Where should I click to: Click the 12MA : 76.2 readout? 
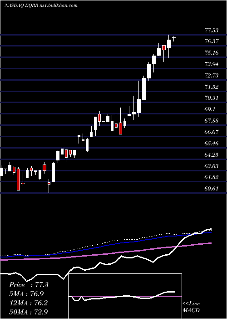coord(28,303)
